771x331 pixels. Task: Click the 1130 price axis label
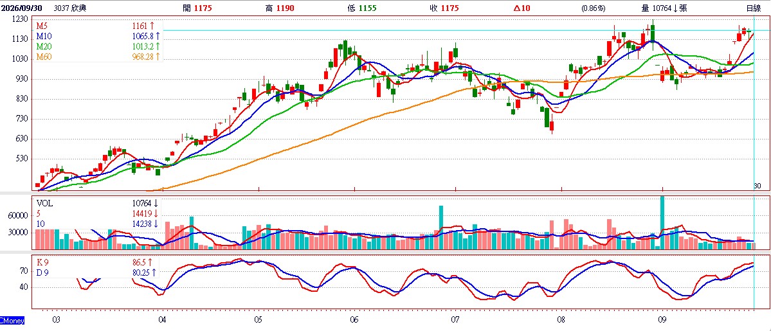click(x=21, y=39)
